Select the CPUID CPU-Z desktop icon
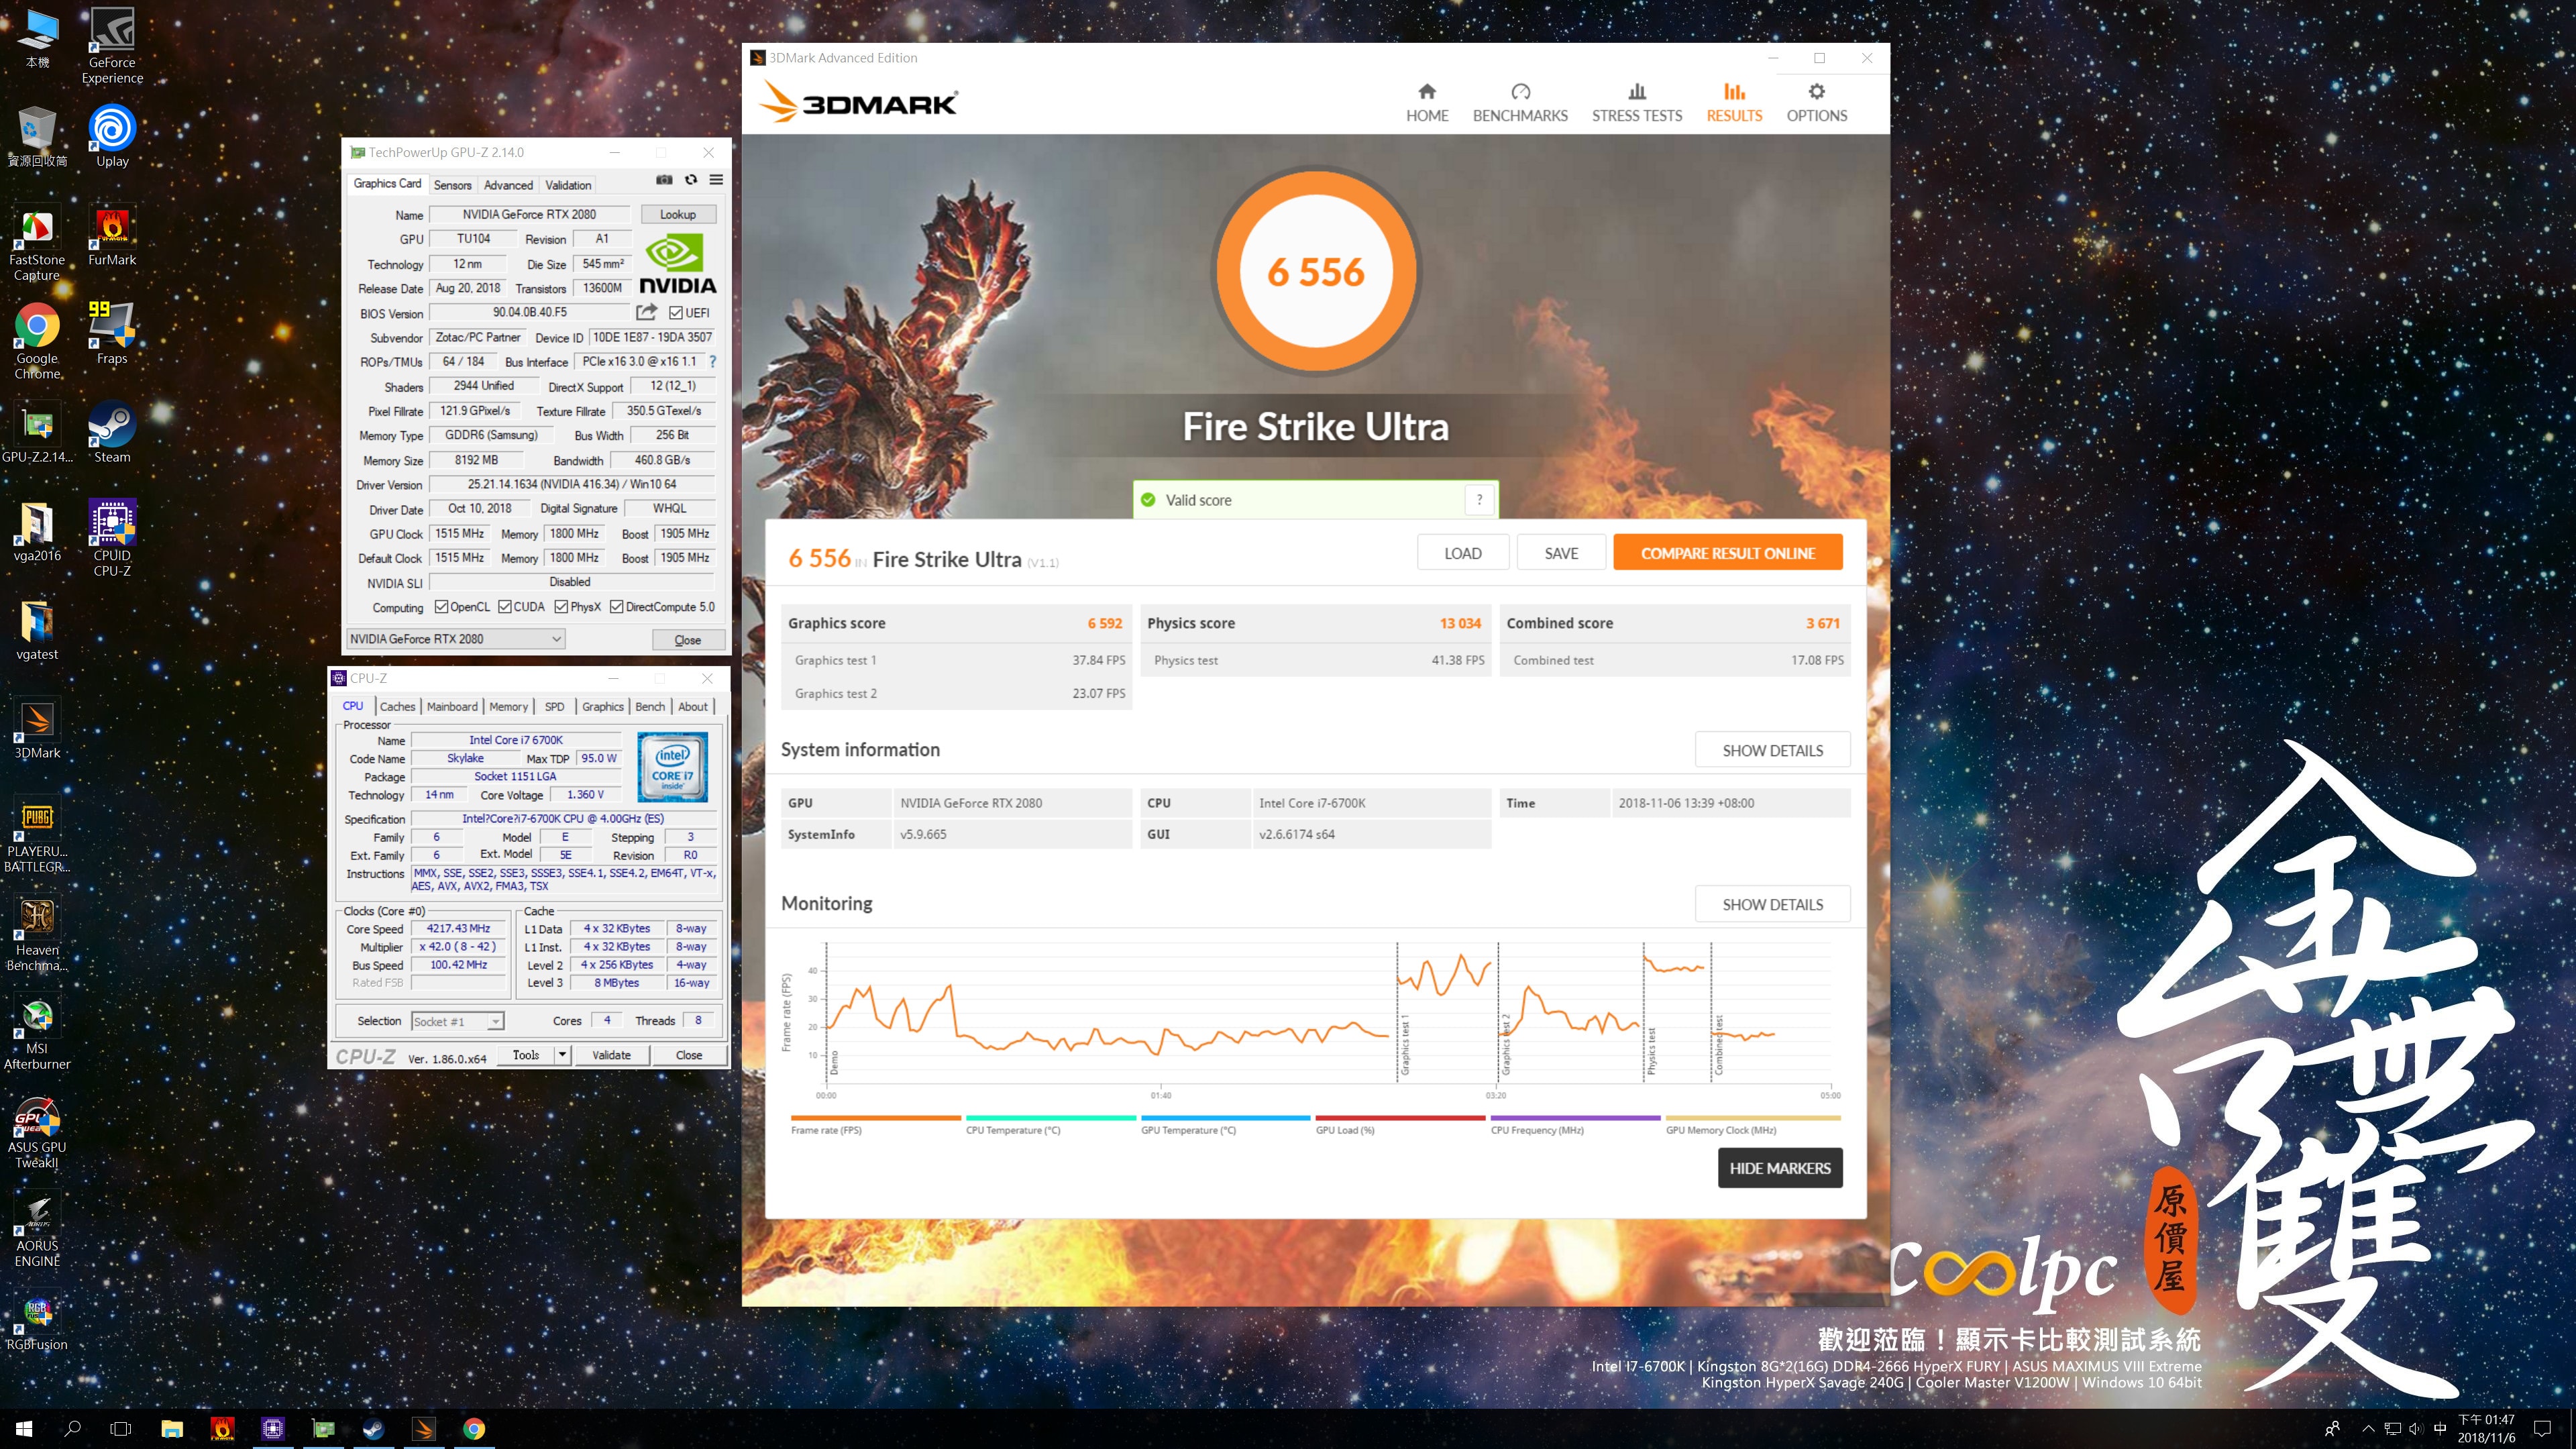 (x=112, y=538)
